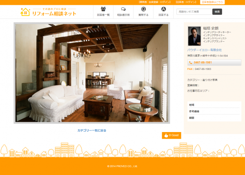Open the 質問者 ログイン link
This screenshot has width=245, height=175.
[x=165, y=2]
